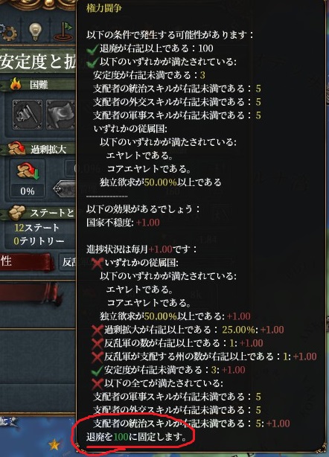
Task: Click the silver ornate arrow-shaped button
Action: (x=65, y=189)
